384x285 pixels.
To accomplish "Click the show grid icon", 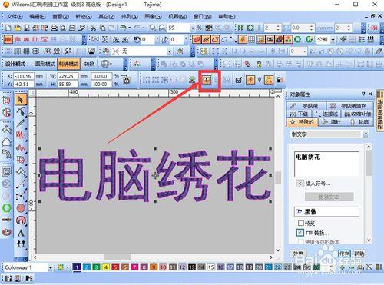I will click(252, 39).
